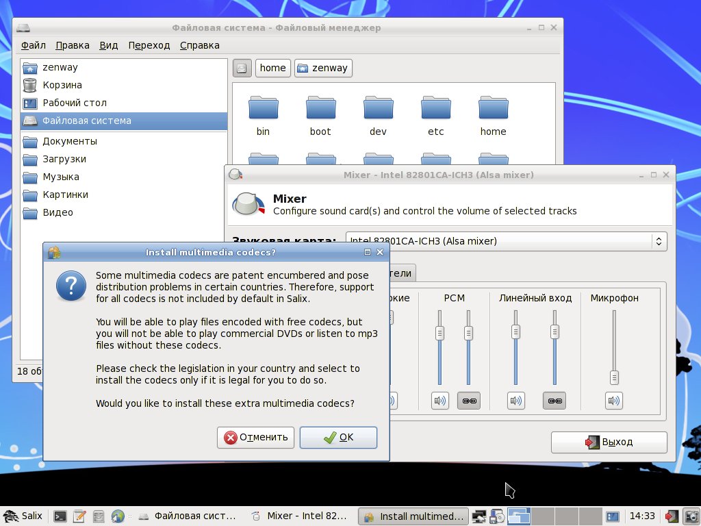Open the Справка menu
Viewport: 701px width, 526px height.
pos(199,45)
